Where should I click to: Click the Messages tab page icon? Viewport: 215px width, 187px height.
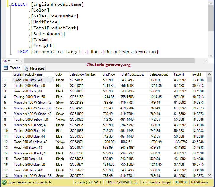(x=26, y=68)
